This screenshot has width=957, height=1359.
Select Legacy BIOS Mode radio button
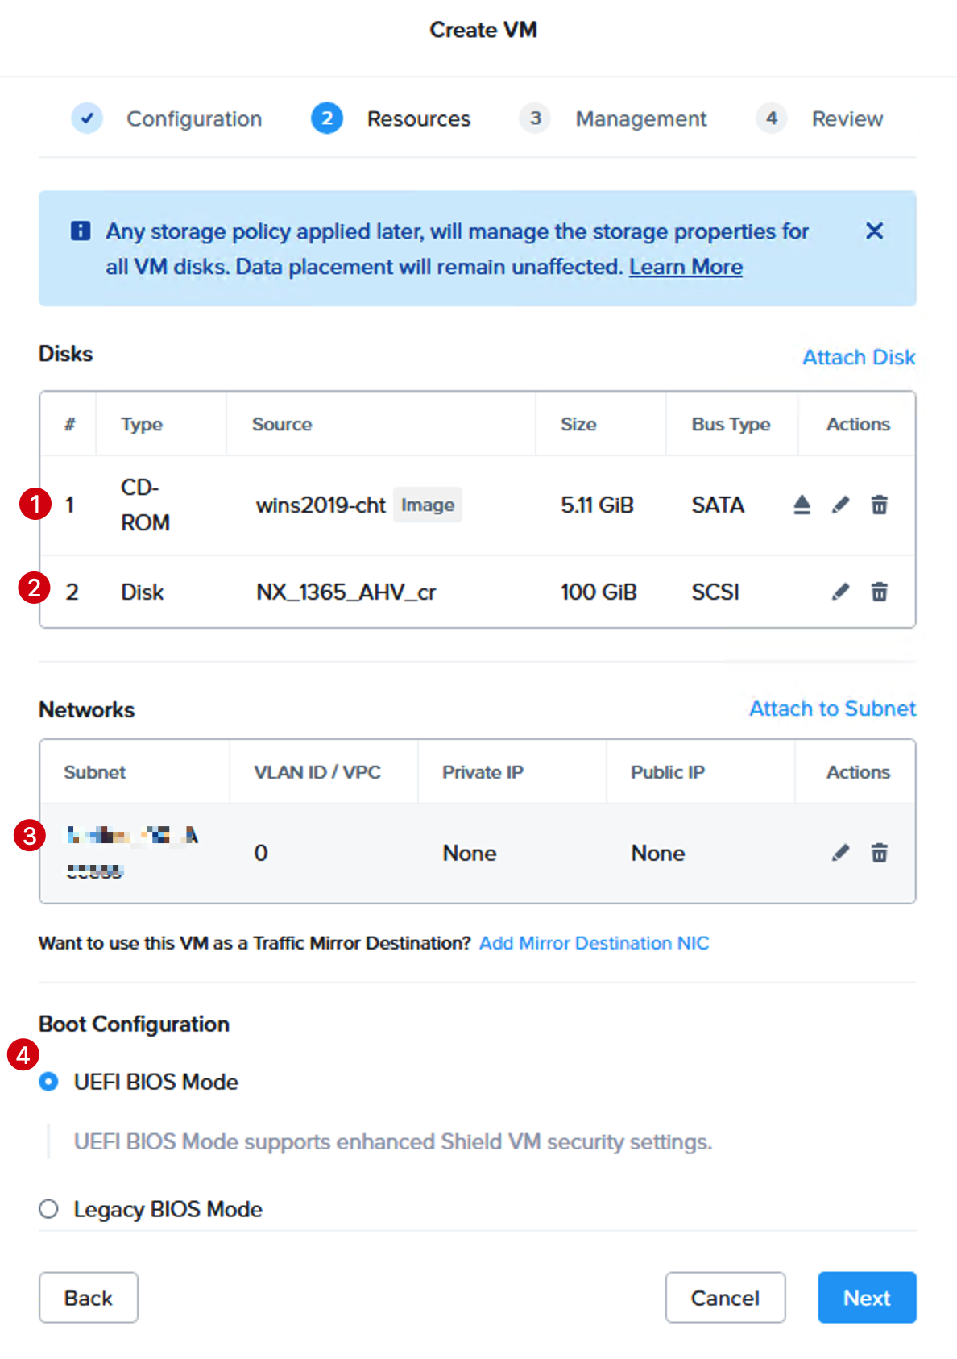(49, 1209)
